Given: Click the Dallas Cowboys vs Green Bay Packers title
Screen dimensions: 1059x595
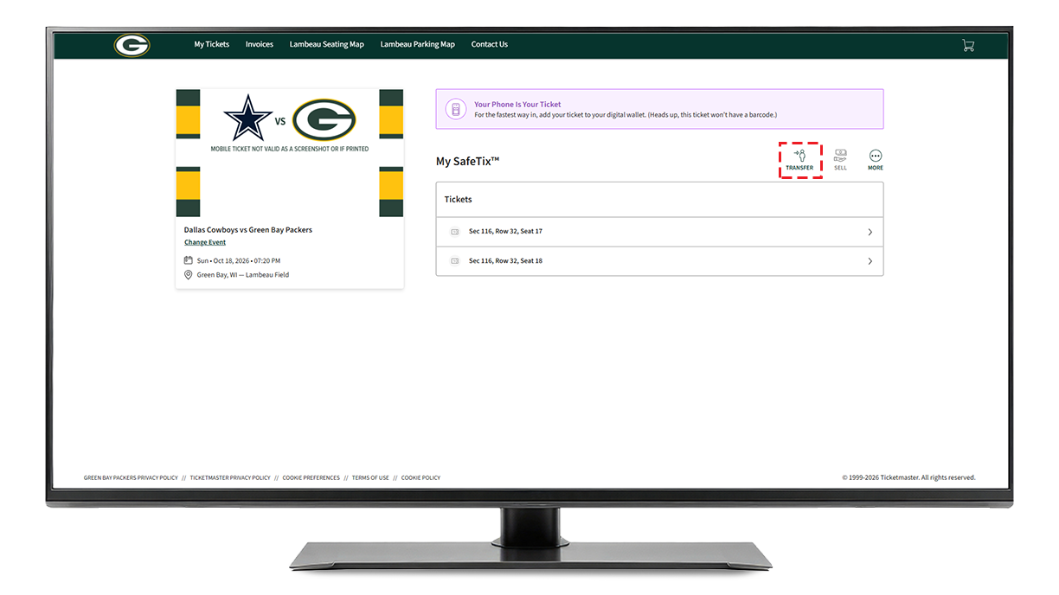Looking at the screenshot, I should point(248,230).
